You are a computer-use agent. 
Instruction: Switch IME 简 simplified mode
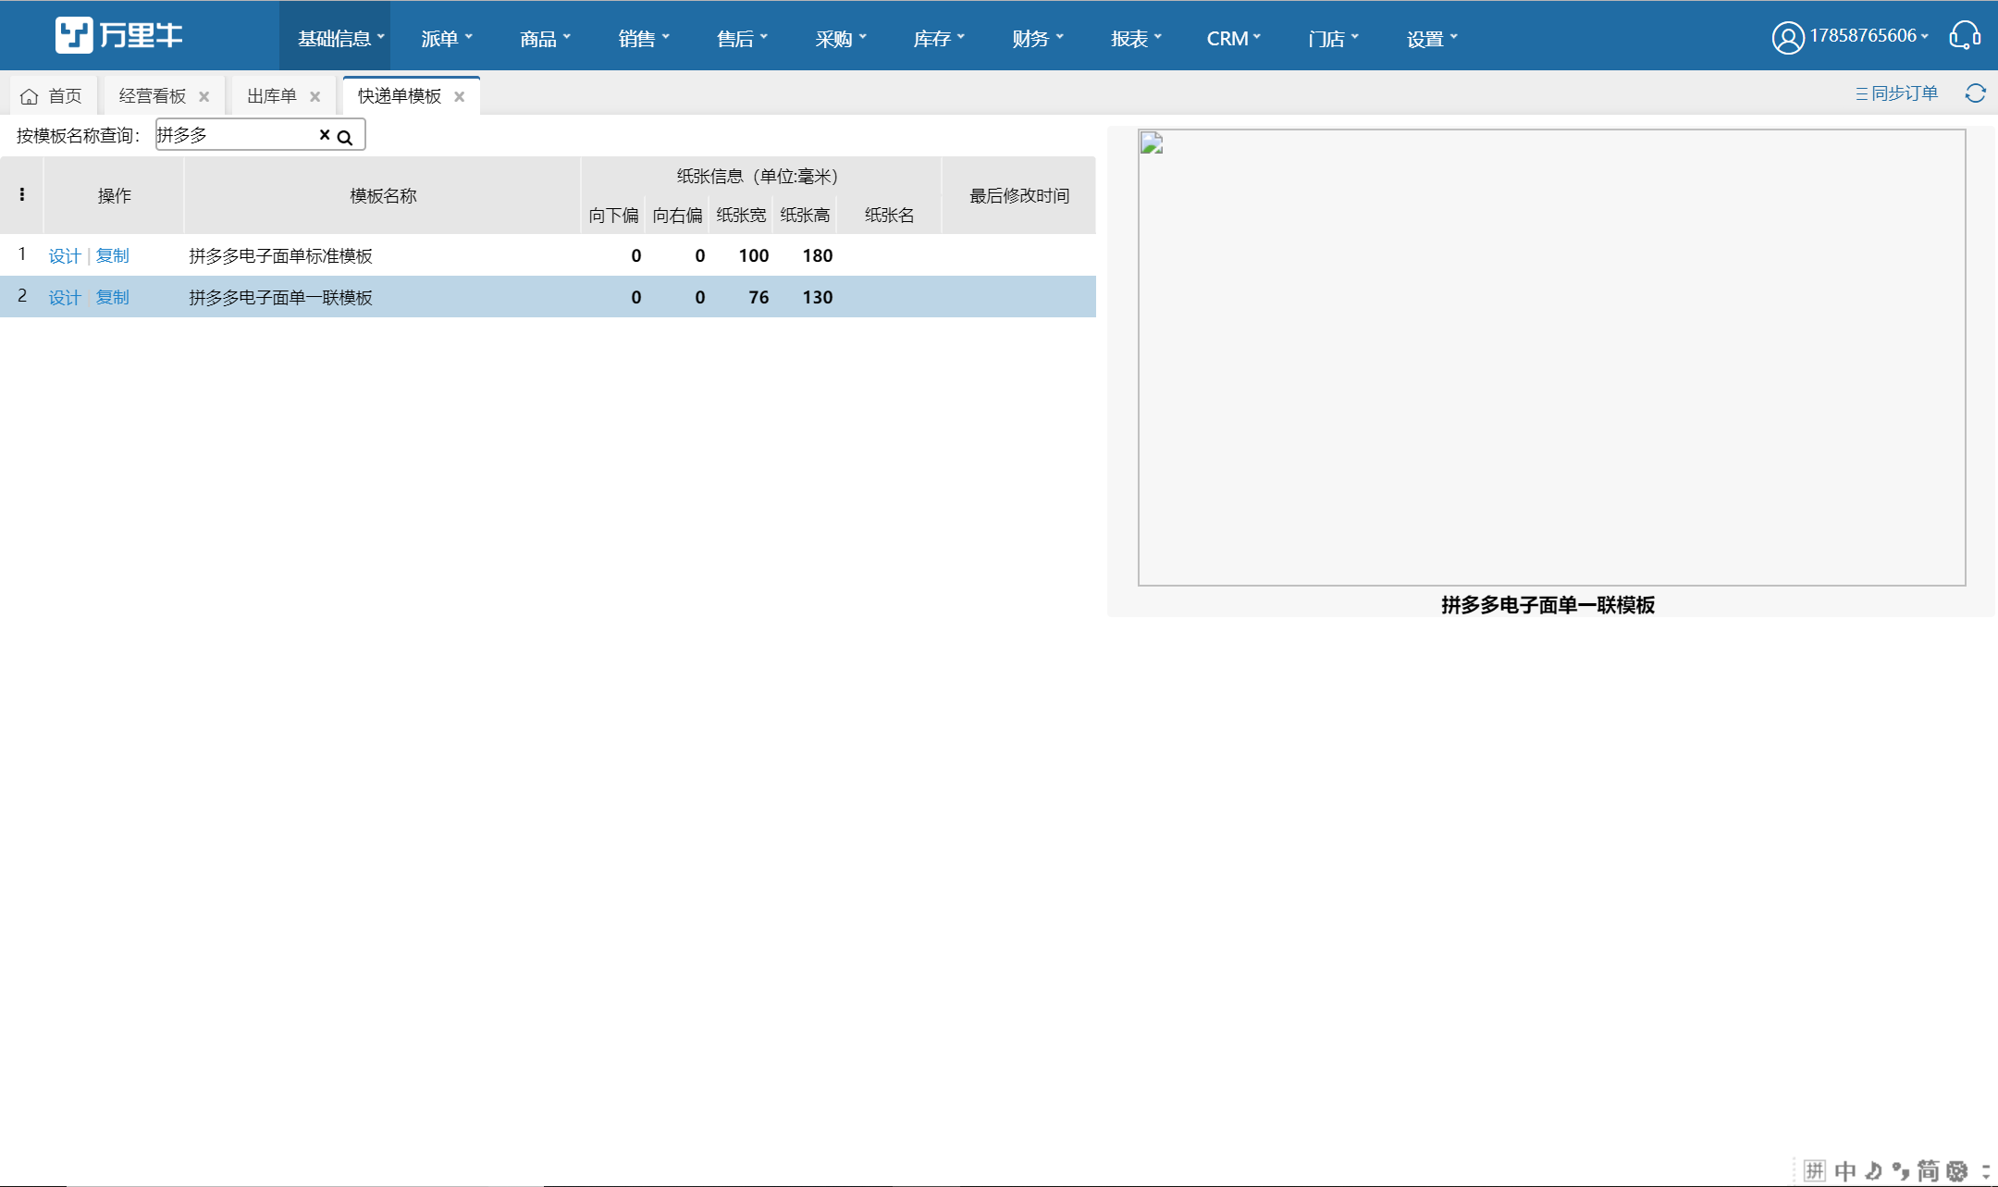pyautogui.click(x=1929, y=1171)
